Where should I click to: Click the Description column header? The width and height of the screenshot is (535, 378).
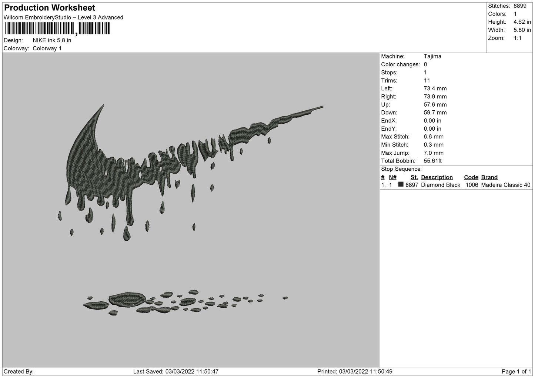[x=437, y=177]
